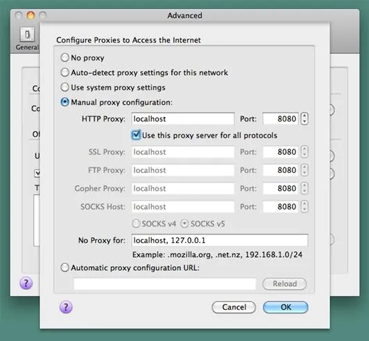Click the HTTP Proxy port stepper arrows
The image size is (369, 341).
(x=304, y=119)
